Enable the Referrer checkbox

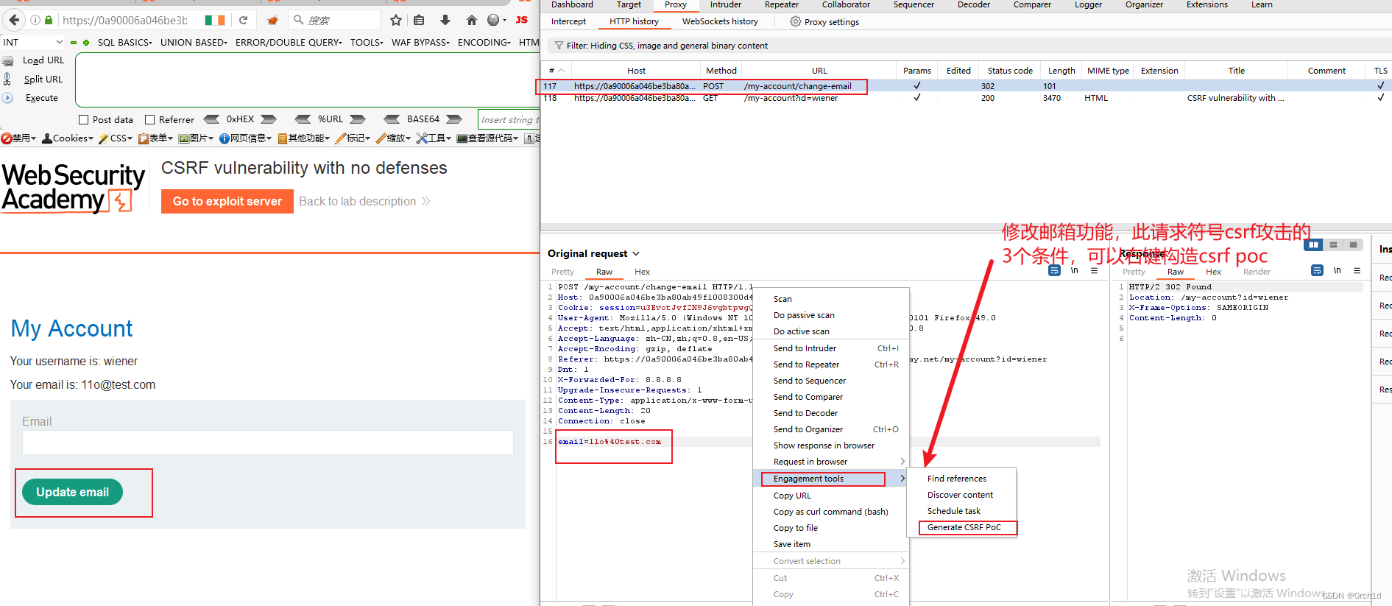tap(149, 120)
